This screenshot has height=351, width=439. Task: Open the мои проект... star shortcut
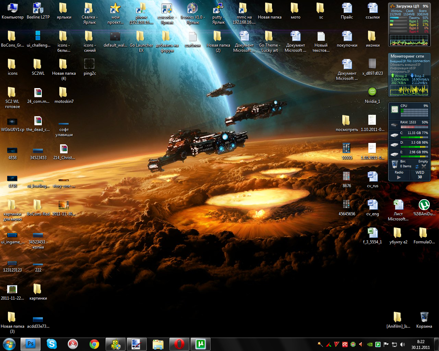point(115,13)
